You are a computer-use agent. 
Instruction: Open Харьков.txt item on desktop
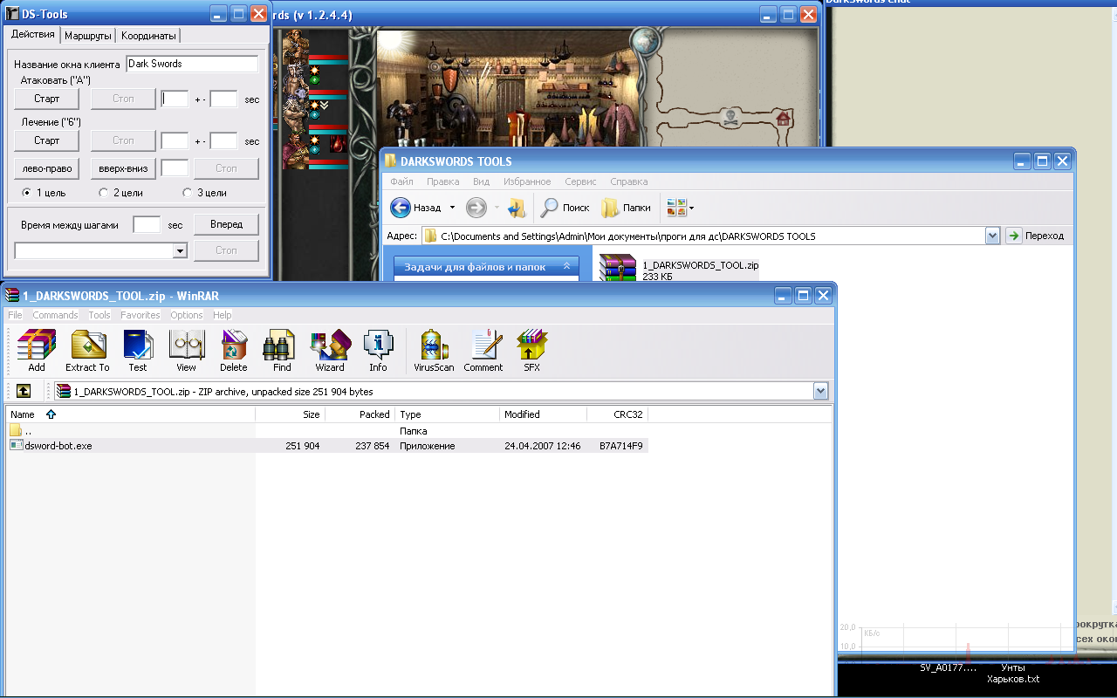[1012, 673]
